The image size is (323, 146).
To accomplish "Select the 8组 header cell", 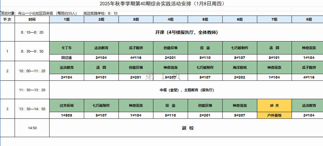I will pos(307,20).
